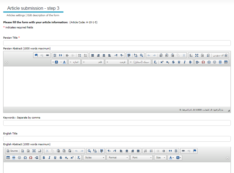Open the Articles settings link
This screenshot has width=234, height=173.
pyautogui.click(x=16, y=15)
